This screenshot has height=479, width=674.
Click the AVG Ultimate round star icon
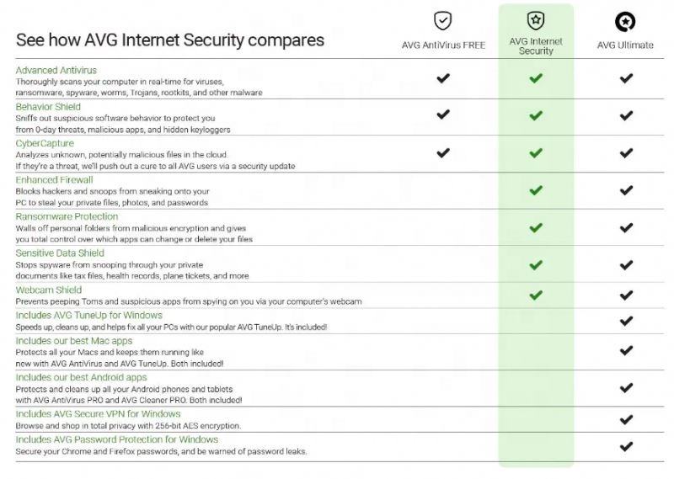coord(625,21)
